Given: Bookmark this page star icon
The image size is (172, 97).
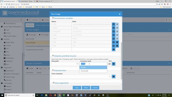Looking at the screenshot, I should [x=159, y=4].
